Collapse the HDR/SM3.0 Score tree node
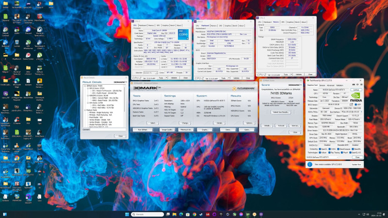This screenshot has height=218, width=388. pyautogui.click(x=88, y=95)
